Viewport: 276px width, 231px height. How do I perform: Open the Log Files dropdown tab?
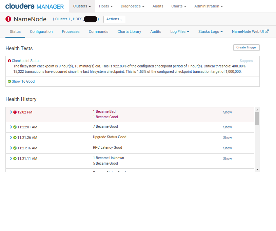pyautogui.click(x=180, y=31)
